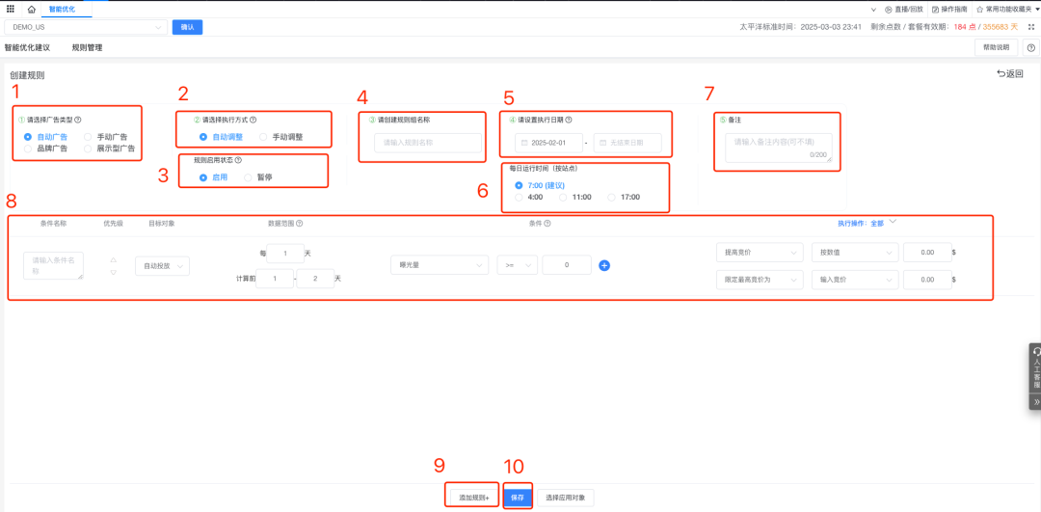Click calendar icon in start date field
1041x512 pixels.
[x=524, y=143]
